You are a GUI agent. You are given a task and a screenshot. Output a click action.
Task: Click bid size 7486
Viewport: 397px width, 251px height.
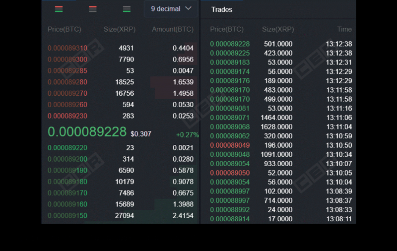(x=127, y=193)
